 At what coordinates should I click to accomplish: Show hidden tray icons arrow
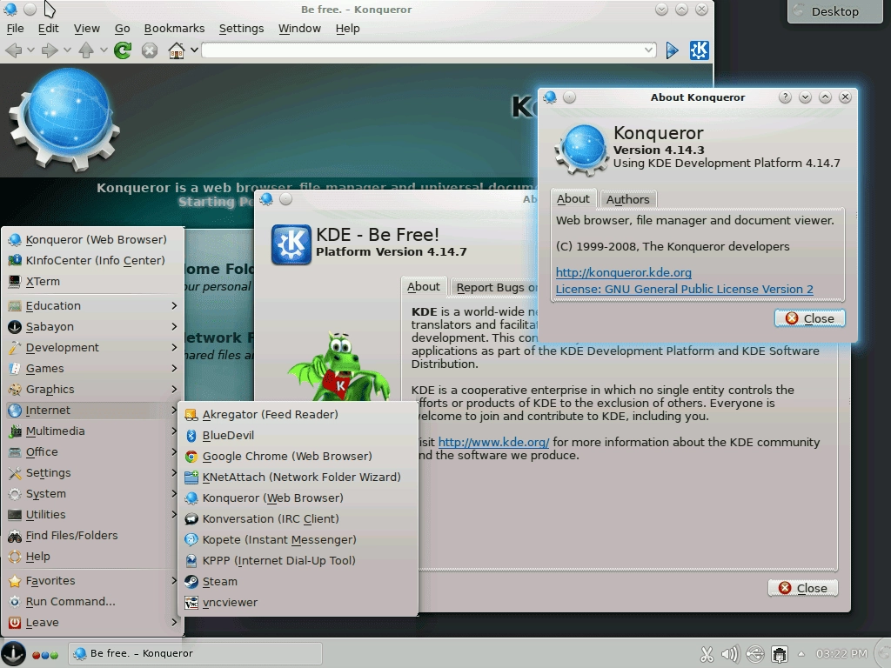click(801, 654)
